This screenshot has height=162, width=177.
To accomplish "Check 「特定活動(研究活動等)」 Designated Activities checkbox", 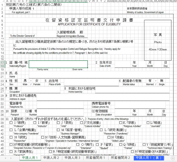I will click(11, 145).
